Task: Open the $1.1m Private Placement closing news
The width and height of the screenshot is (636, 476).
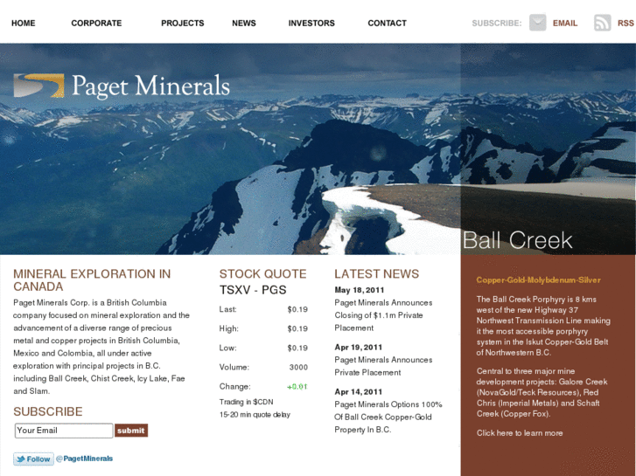Action: (x=383, y=315)
